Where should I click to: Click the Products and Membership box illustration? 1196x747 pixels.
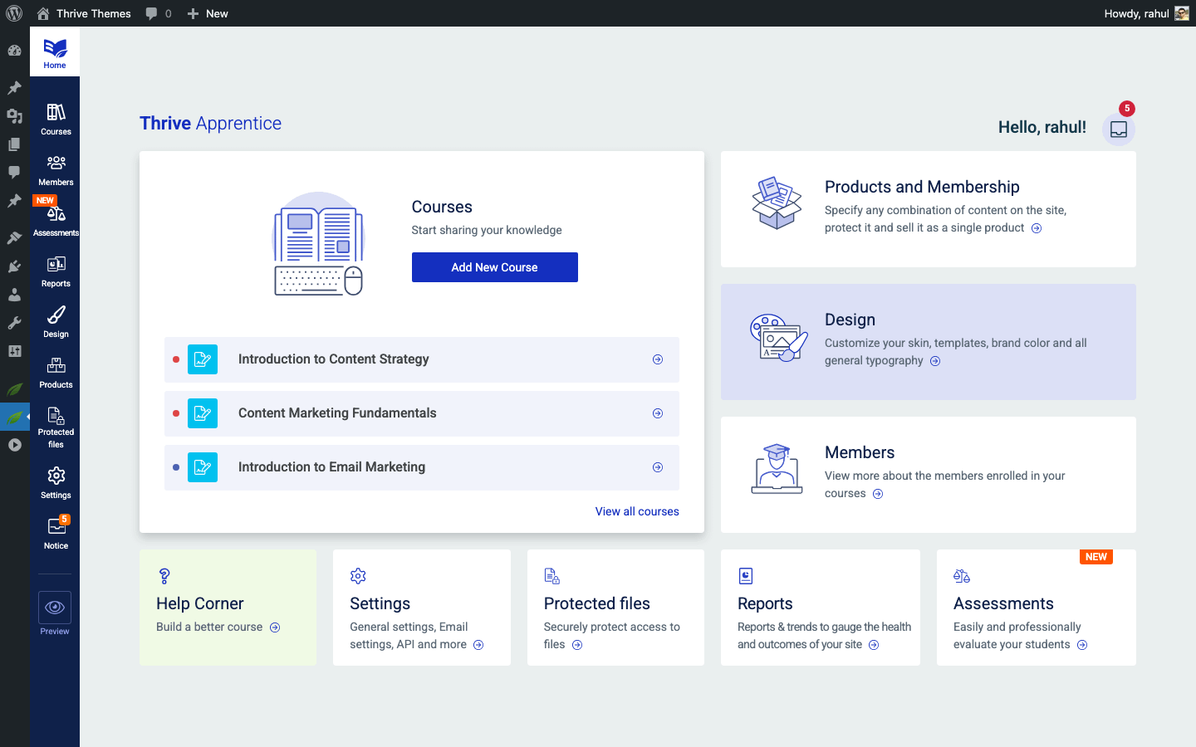click(777, 203)
